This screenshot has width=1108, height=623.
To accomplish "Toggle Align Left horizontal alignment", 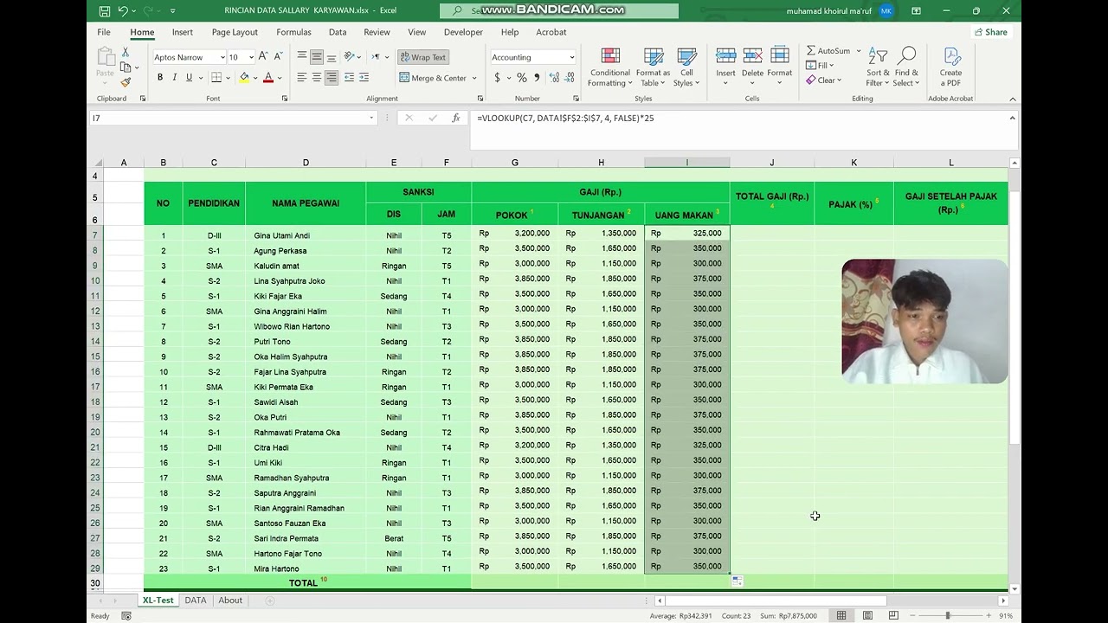I will tap(302, 78).
